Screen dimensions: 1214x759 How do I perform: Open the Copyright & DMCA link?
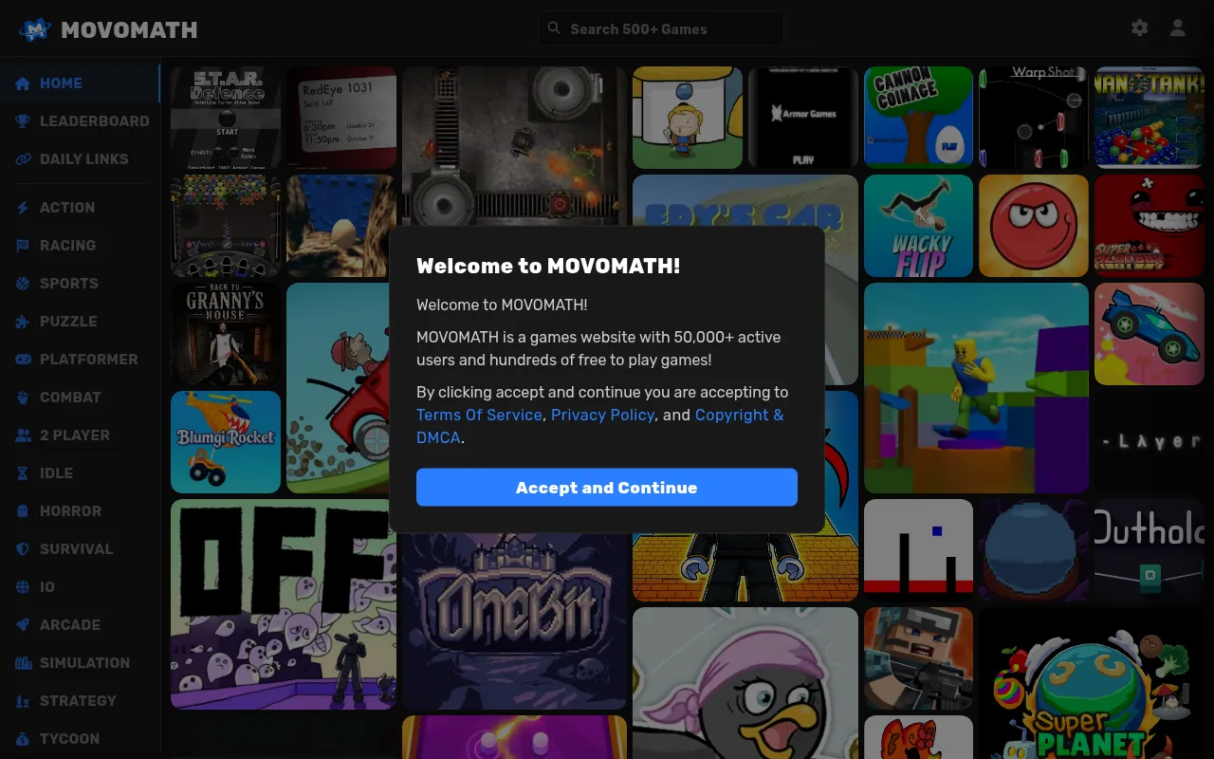point(600,426)
